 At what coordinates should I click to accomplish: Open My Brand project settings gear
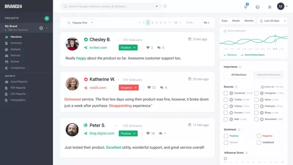pyautogui.click(x=41, y=28)
